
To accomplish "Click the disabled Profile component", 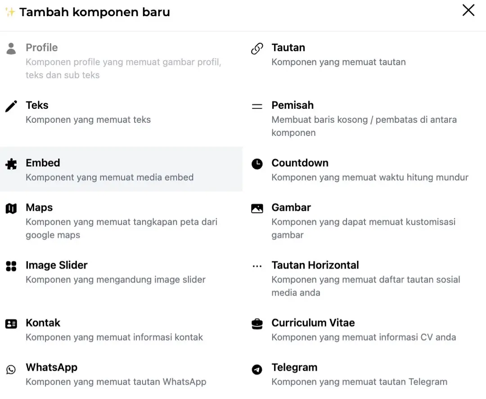I will 42,48.
